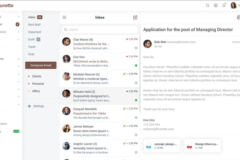This screenshot has height=160, width=240.
Task: Click the print icon above the email
Action: click(x=238, y=17)
